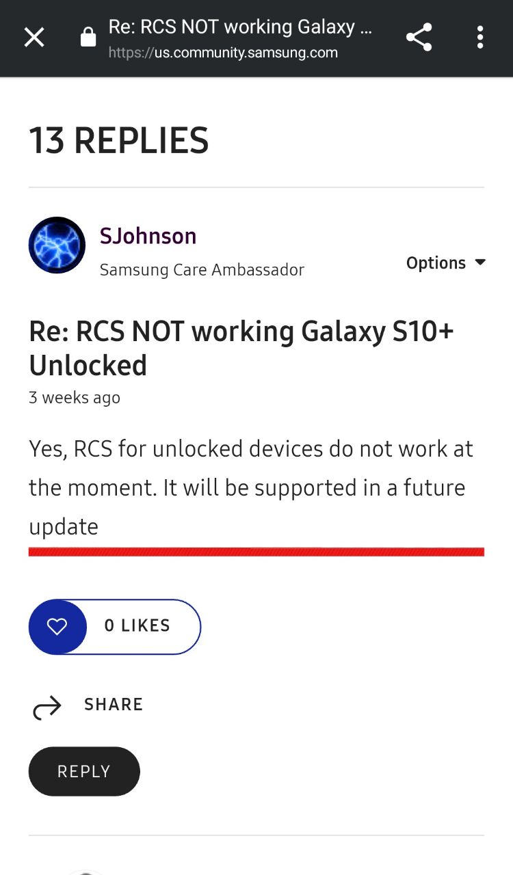Click the arrow beside Options
This screenshot has width=513, height=875.
pyautogui.click(x=480, y=262)
